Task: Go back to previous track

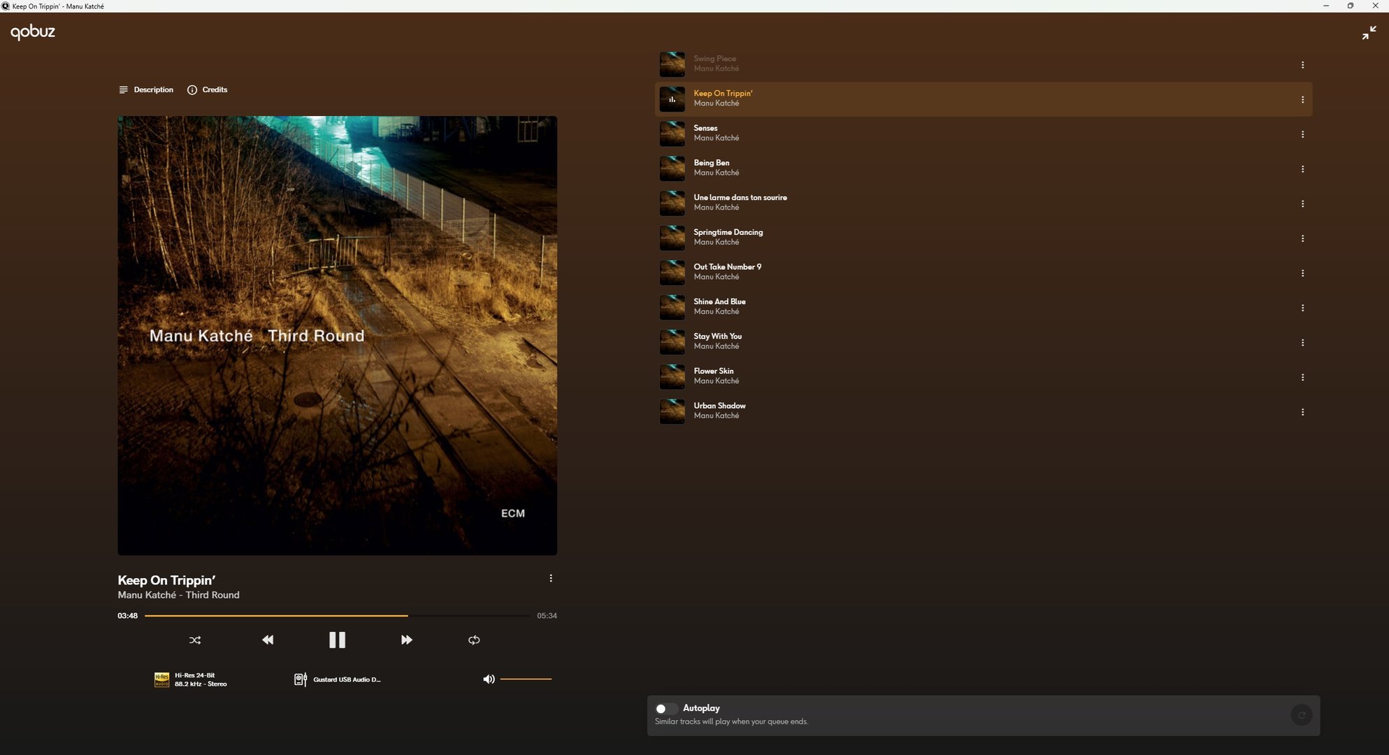Action: (268, 640)
